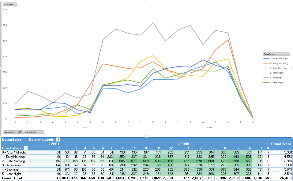The image size is (293, 181).
Task: Select the '2 - Late Morning' row label
Action: pyautogui.click(x=14, y=161)
